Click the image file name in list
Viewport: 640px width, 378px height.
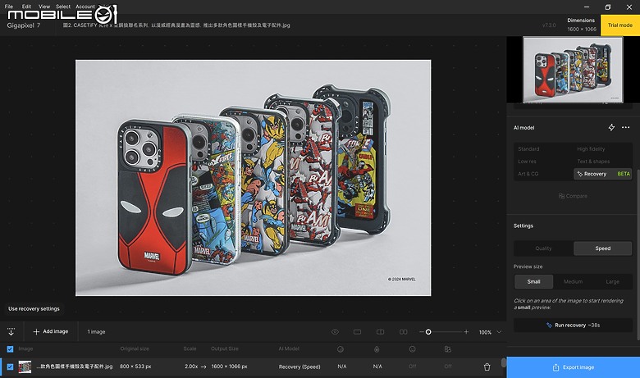tap(75, 367)
